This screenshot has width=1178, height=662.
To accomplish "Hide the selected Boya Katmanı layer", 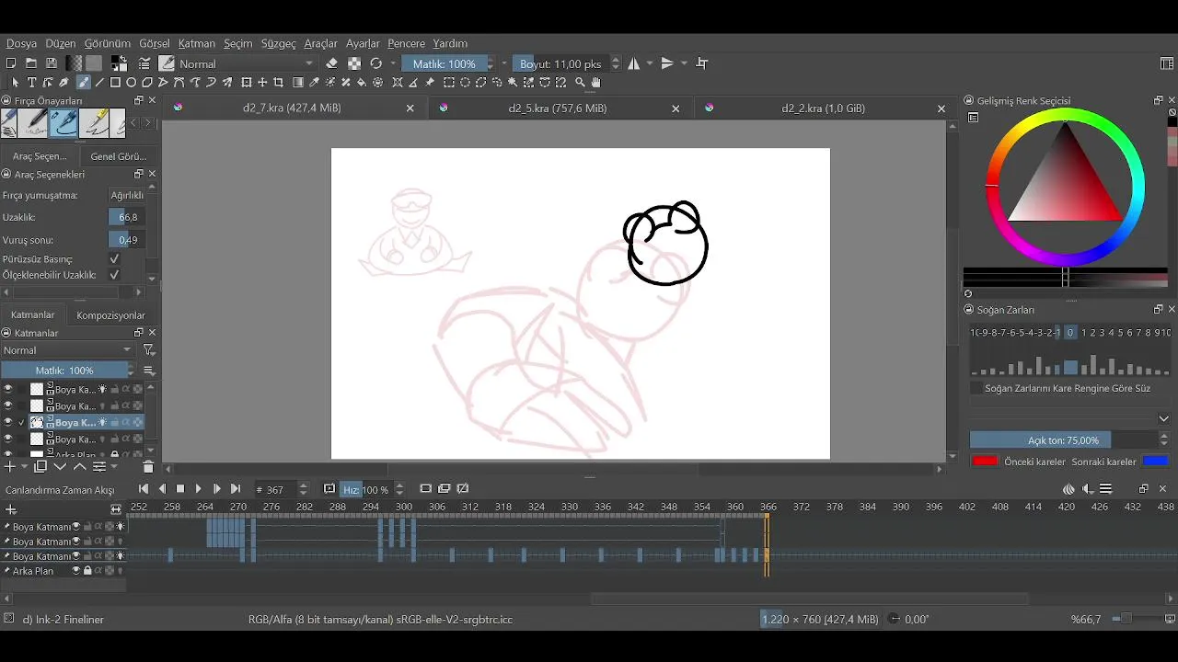I will point(7,422).
